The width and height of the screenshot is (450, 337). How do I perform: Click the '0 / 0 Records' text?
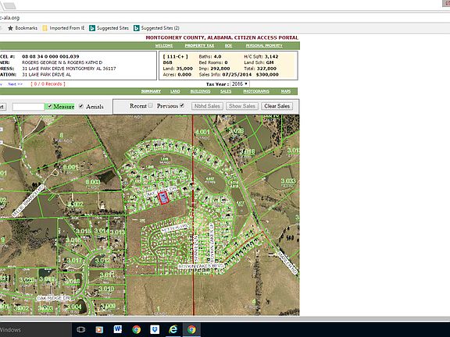pos(48,84)
